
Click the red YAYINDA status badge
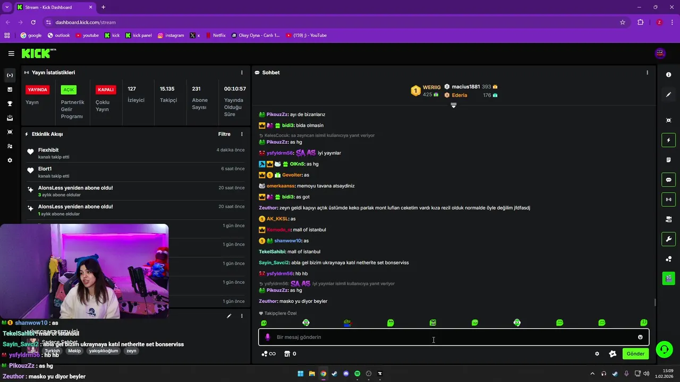coord(37,90)
